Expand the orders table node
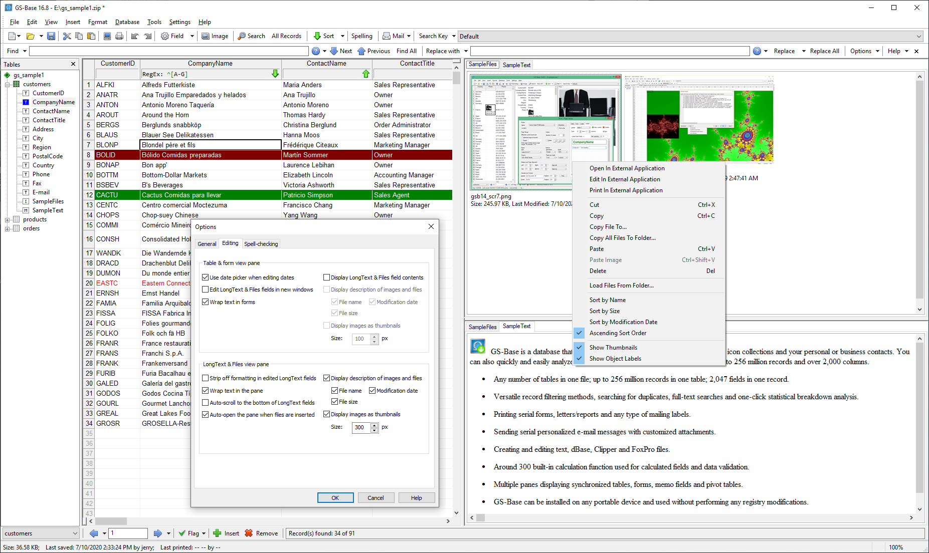Viewport: 929px width, 553px height. click(x=8, y=229)
